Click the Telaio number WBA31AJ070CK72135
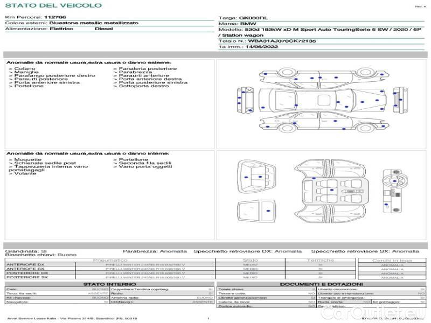Viewport: 431px width, 323px height. pos(267,40)
